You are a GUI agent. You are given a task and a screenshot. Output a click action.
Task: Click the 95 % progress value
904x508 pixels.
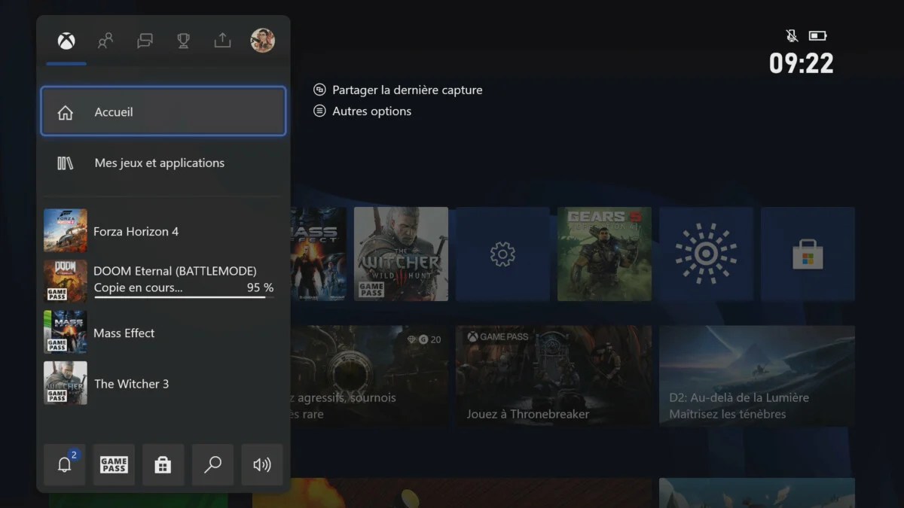click(260, 287)
